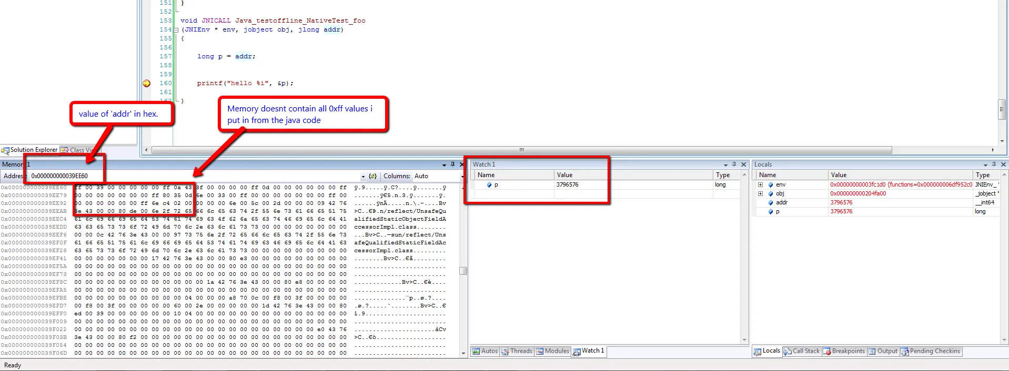Open the Address history dropdown in Memory 1
This screenshot has height=371, width=1009.
point(363,177)
